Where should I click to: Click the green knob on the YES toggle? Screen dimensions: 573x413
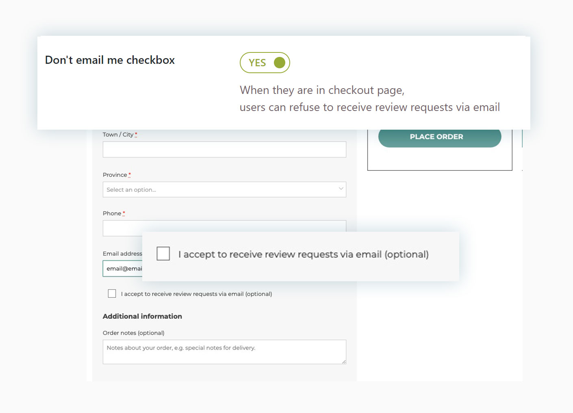pos(279,63)
